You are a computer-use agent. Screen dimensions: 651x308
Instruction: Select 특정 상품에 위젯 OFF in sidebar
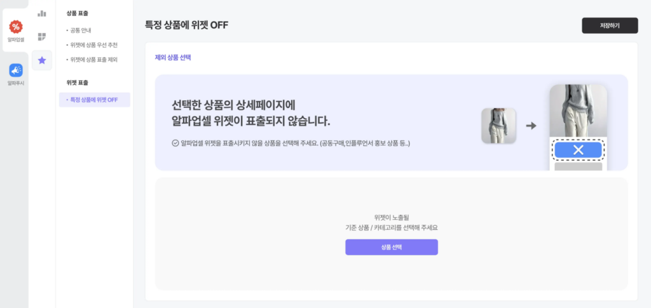[x=94, y=100]
